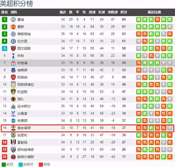175x167 pixels.
Task: Click the green 欧冠 legend swatch
Action: pos(4,165)
